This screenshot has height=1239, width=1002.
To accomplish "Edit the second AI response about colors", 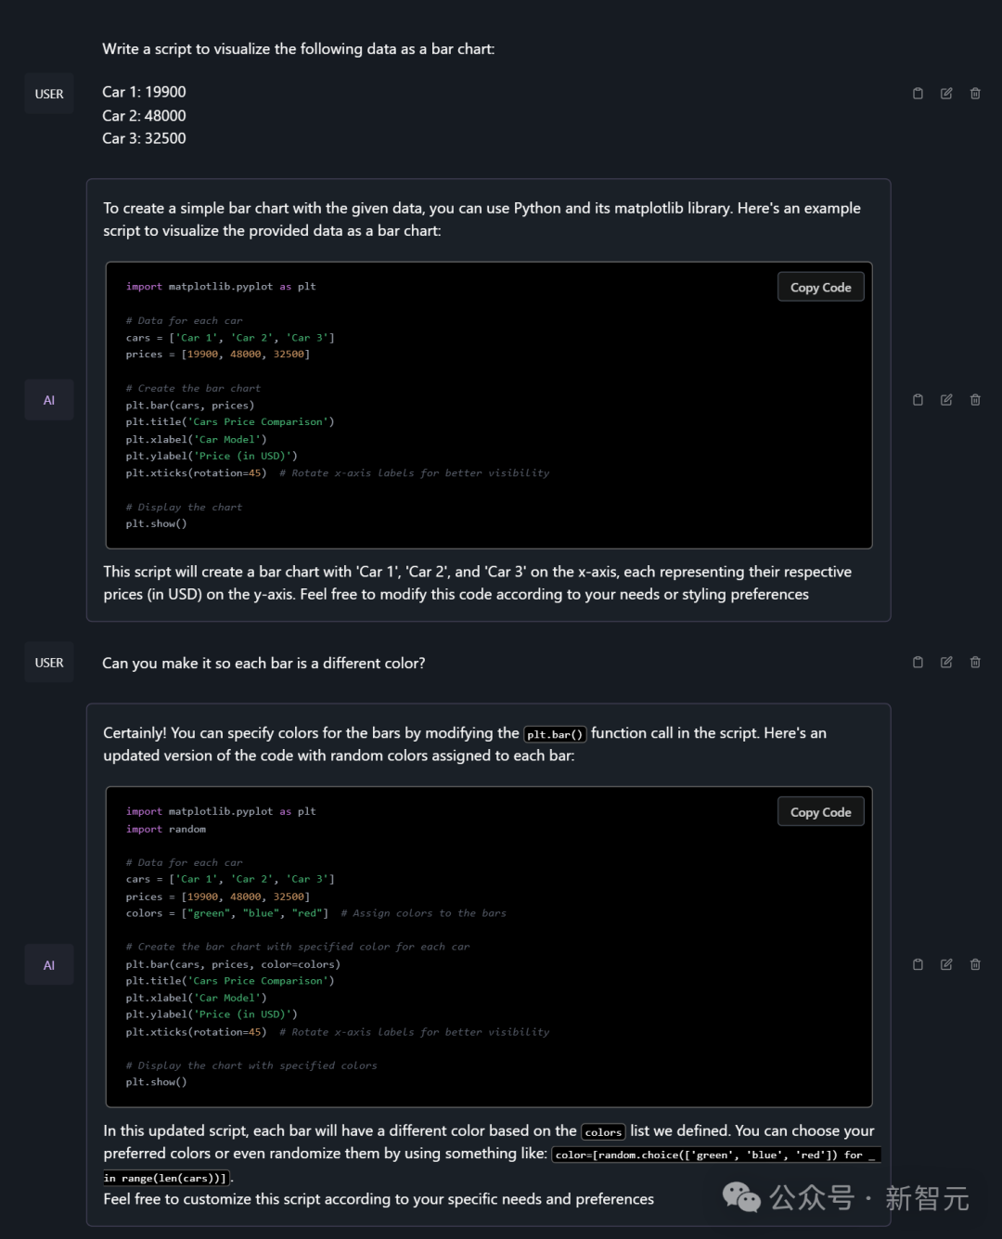I will click(x=946, y=965).
